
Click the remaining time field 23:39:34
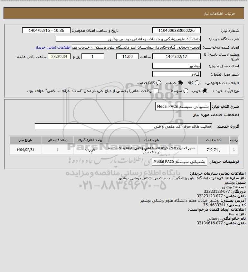pos(59,56)
